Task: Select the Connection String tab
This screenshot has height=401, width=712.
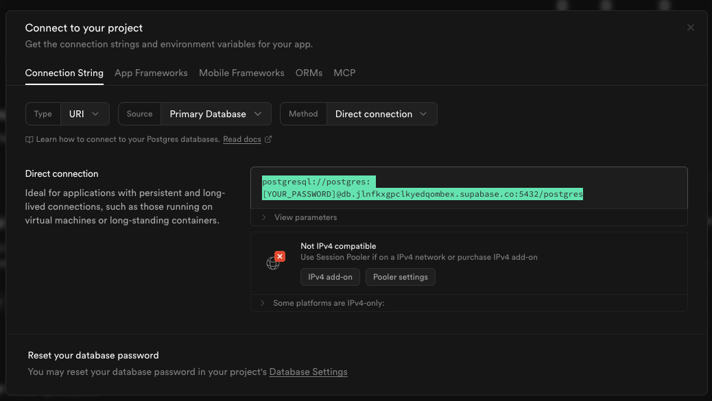Action: click(x=64, y=73)
